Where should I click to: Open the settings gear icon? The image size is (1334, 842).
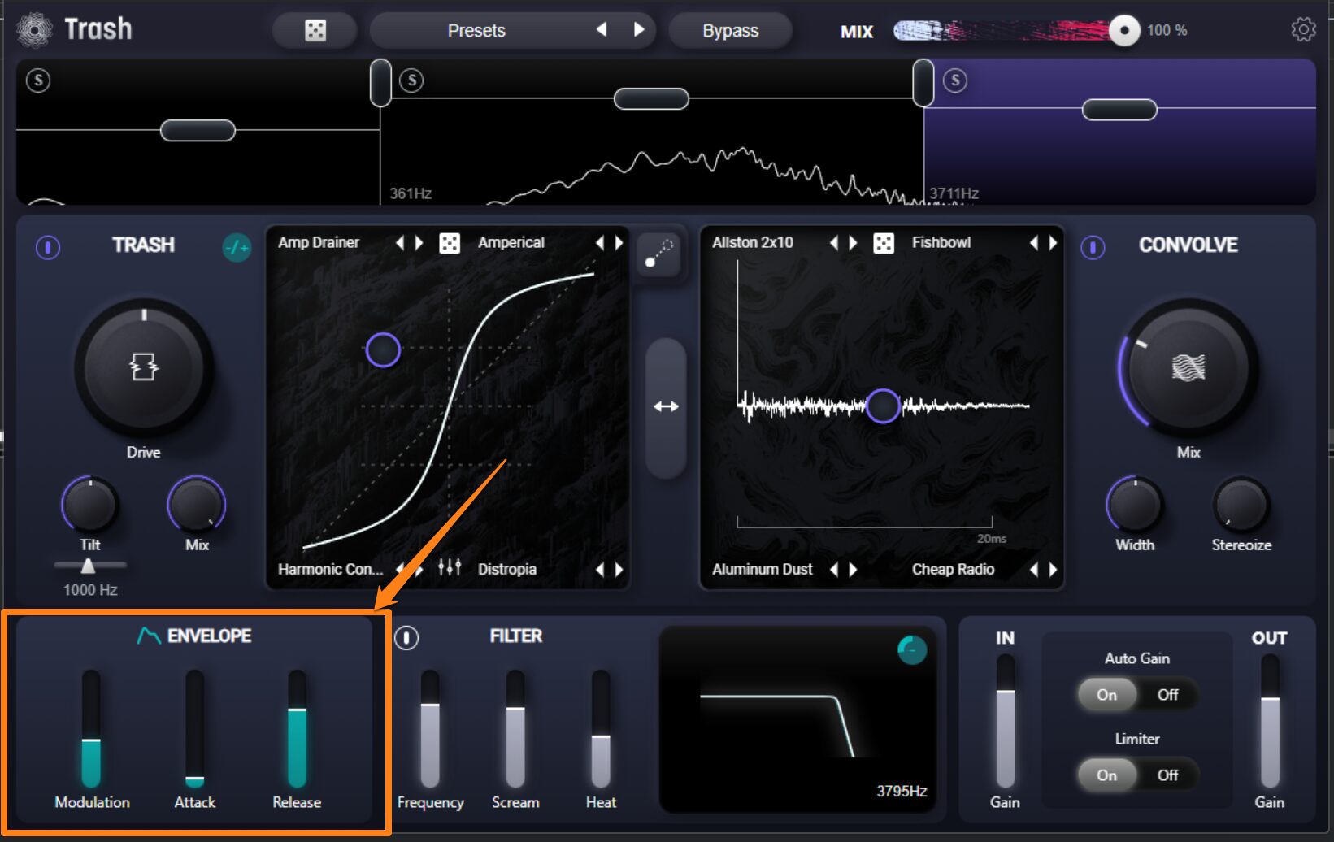coord(1302,30)
